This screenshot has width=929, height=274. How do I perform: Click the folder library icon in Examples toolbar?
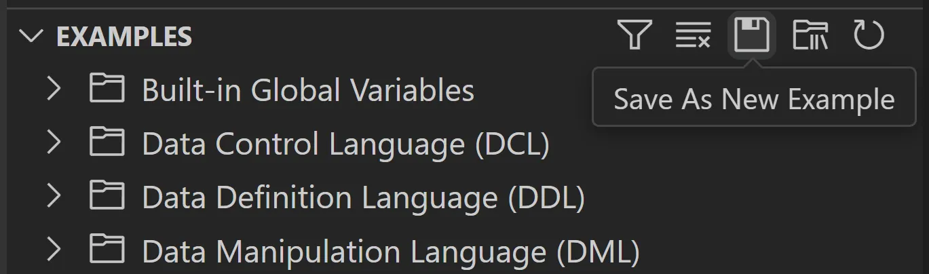810,35
